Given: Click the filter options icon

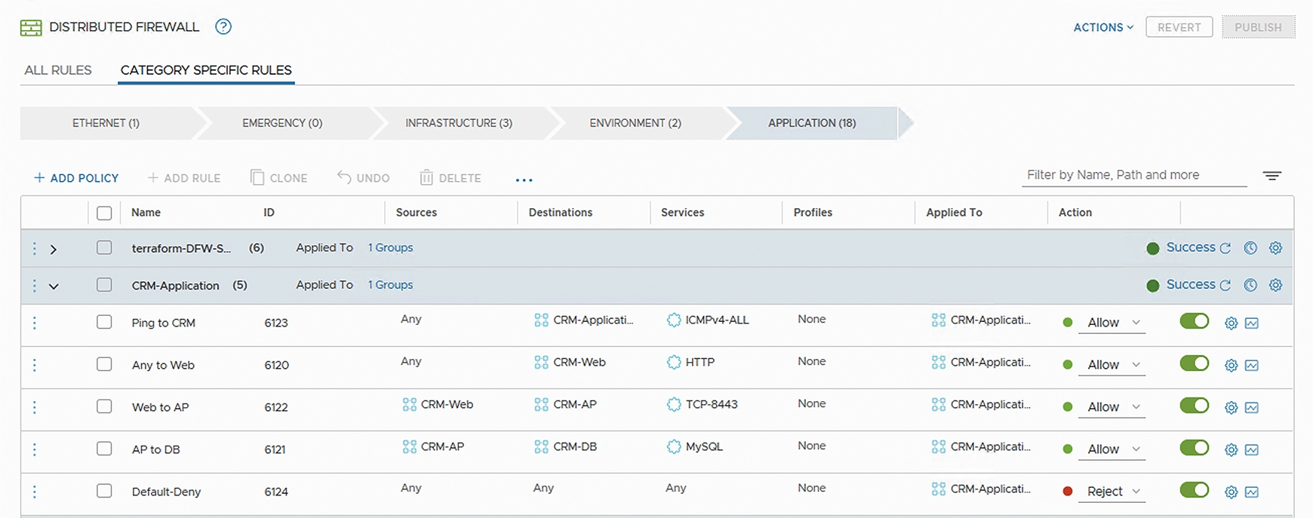Looking at the screenshot, I should (1272, 176).
